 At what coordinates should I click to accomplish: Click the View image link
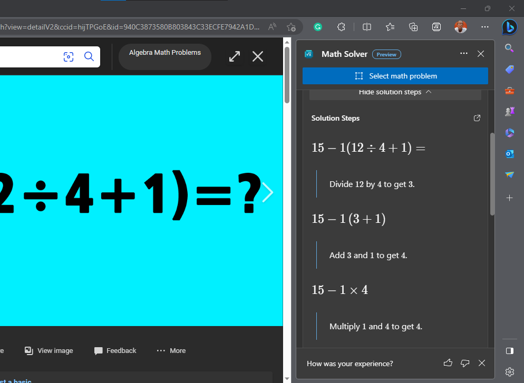(49, 351)
